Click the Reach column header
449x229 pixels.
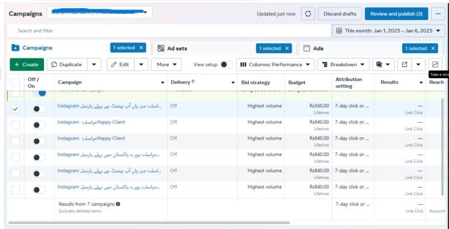(x=436, y=82)
